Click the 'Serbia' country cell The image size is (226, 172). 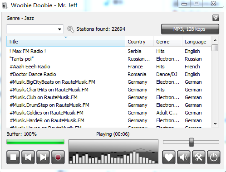tap(134, 51)
